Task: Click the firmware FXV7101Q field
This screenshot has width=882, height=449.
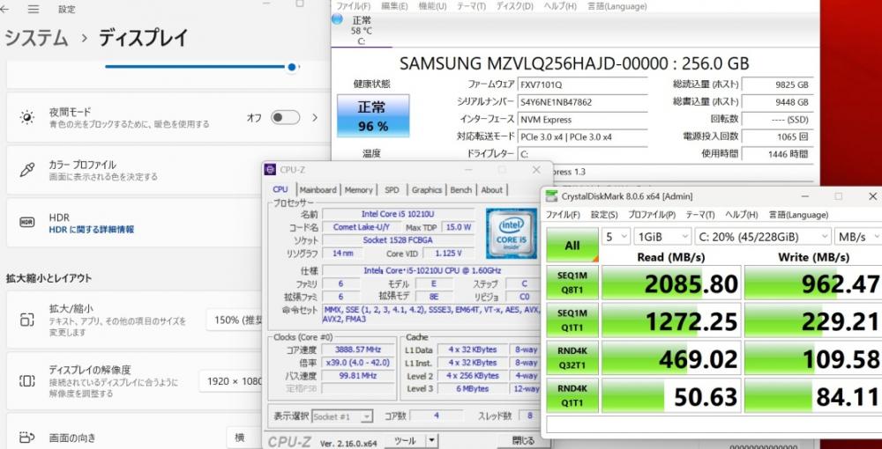Action: pos(581,85)
